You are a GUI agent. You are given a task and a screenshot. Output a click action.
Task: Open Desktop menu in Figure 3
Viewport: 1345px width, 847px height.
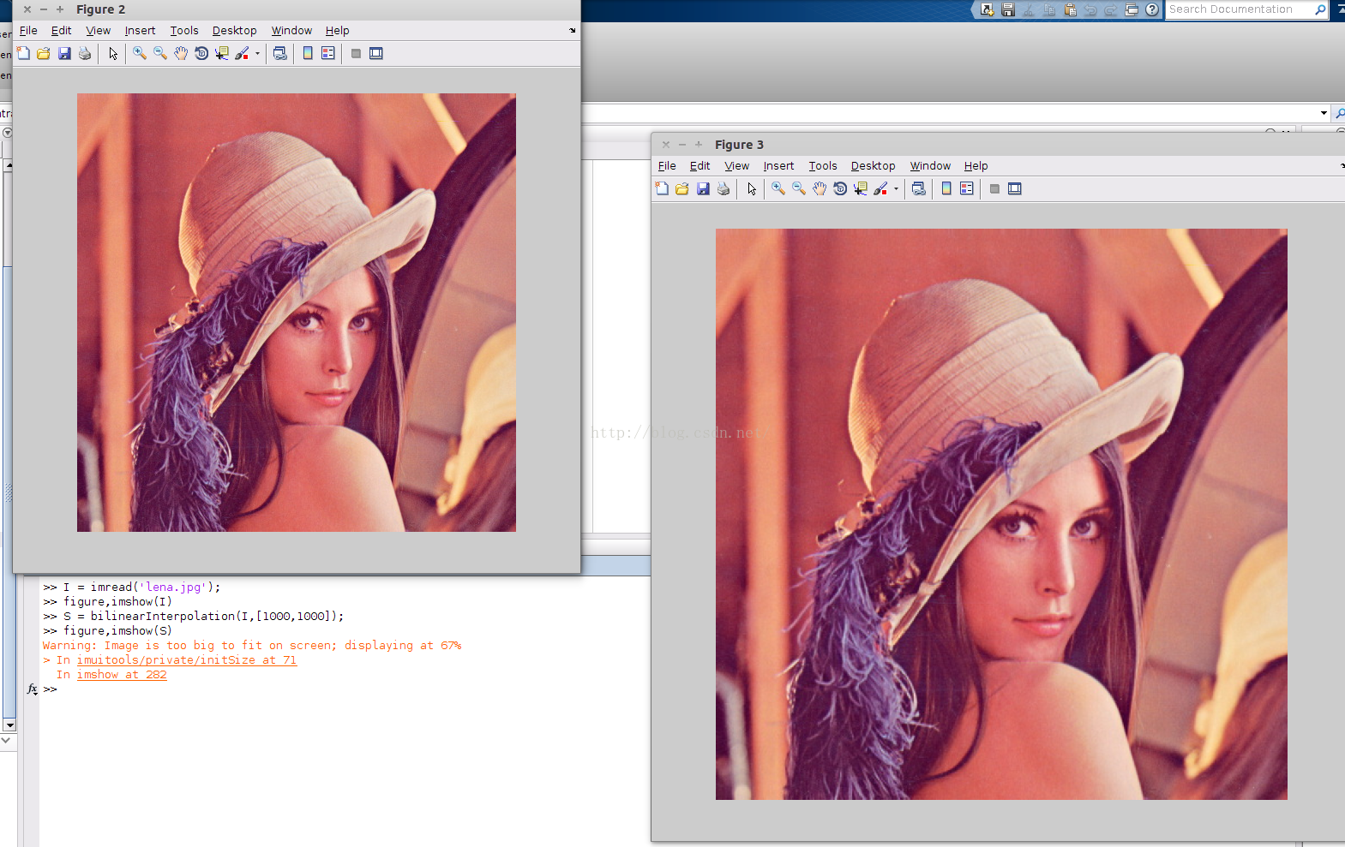pyautogui.click(x=873, y=166)
